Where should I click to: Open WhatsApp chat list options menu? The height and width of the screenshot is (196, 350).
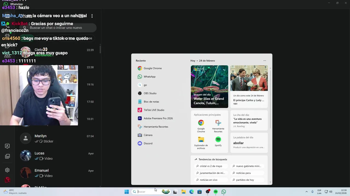pos(92,16)
